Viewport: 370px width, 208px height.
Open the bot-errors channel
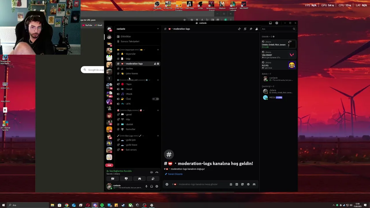coord(138,150)
